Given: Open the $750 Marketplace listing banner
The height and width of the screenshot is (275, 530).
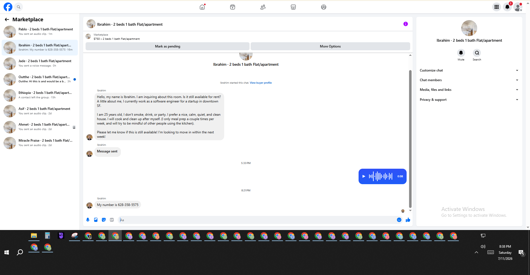Looking at the screenshot, I should pyautogui.click(x=116, y=37).
